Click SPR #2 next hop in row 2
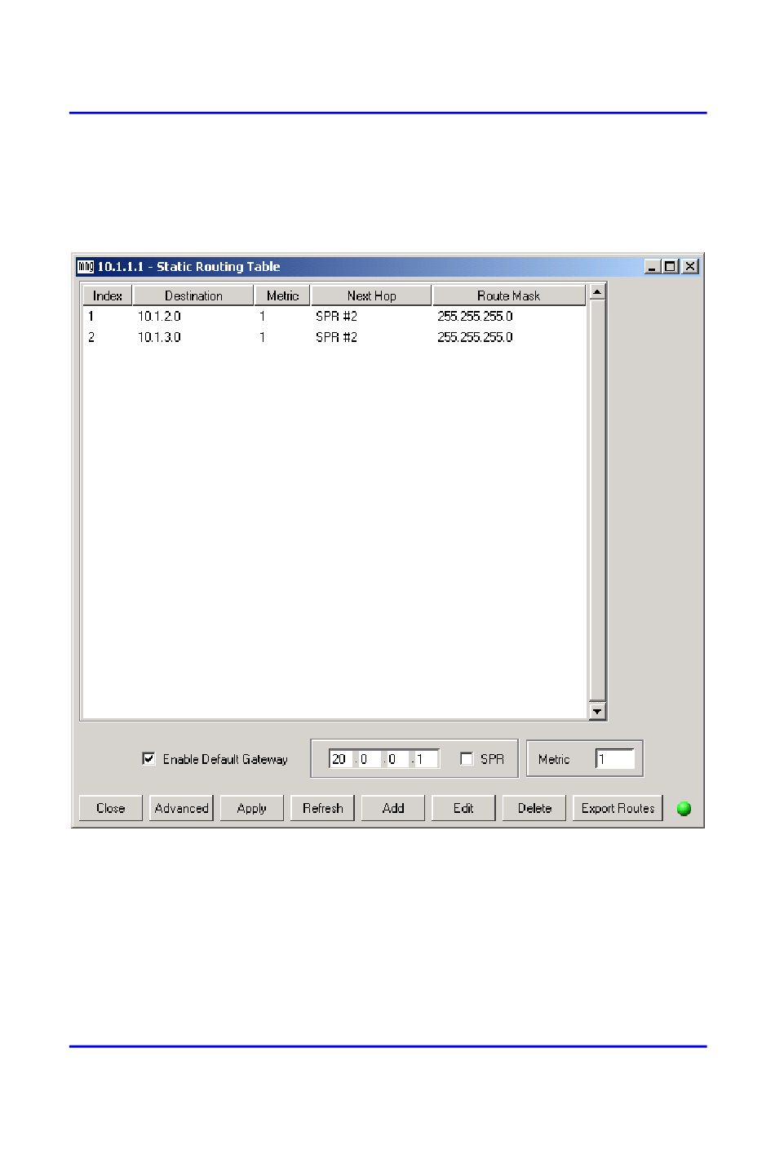The width and height of the screenshot is (775, 1159). pos(336,337)
